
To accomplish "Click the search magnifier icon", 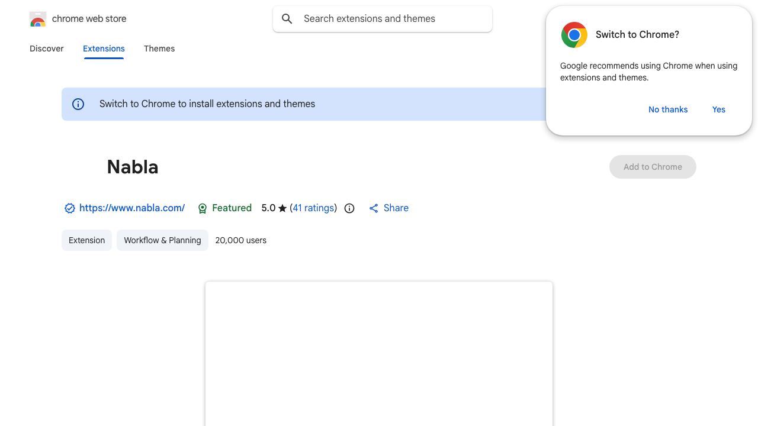I will point(287,19).
